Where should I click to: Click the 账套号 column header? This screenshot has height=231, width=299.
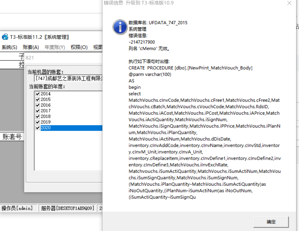pos(12,137)
